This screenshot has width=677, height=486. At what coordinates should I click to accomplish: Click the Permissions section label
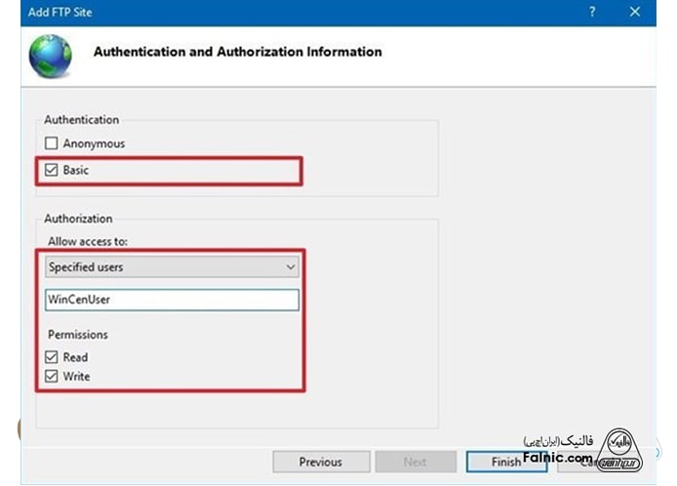[77, 335]
